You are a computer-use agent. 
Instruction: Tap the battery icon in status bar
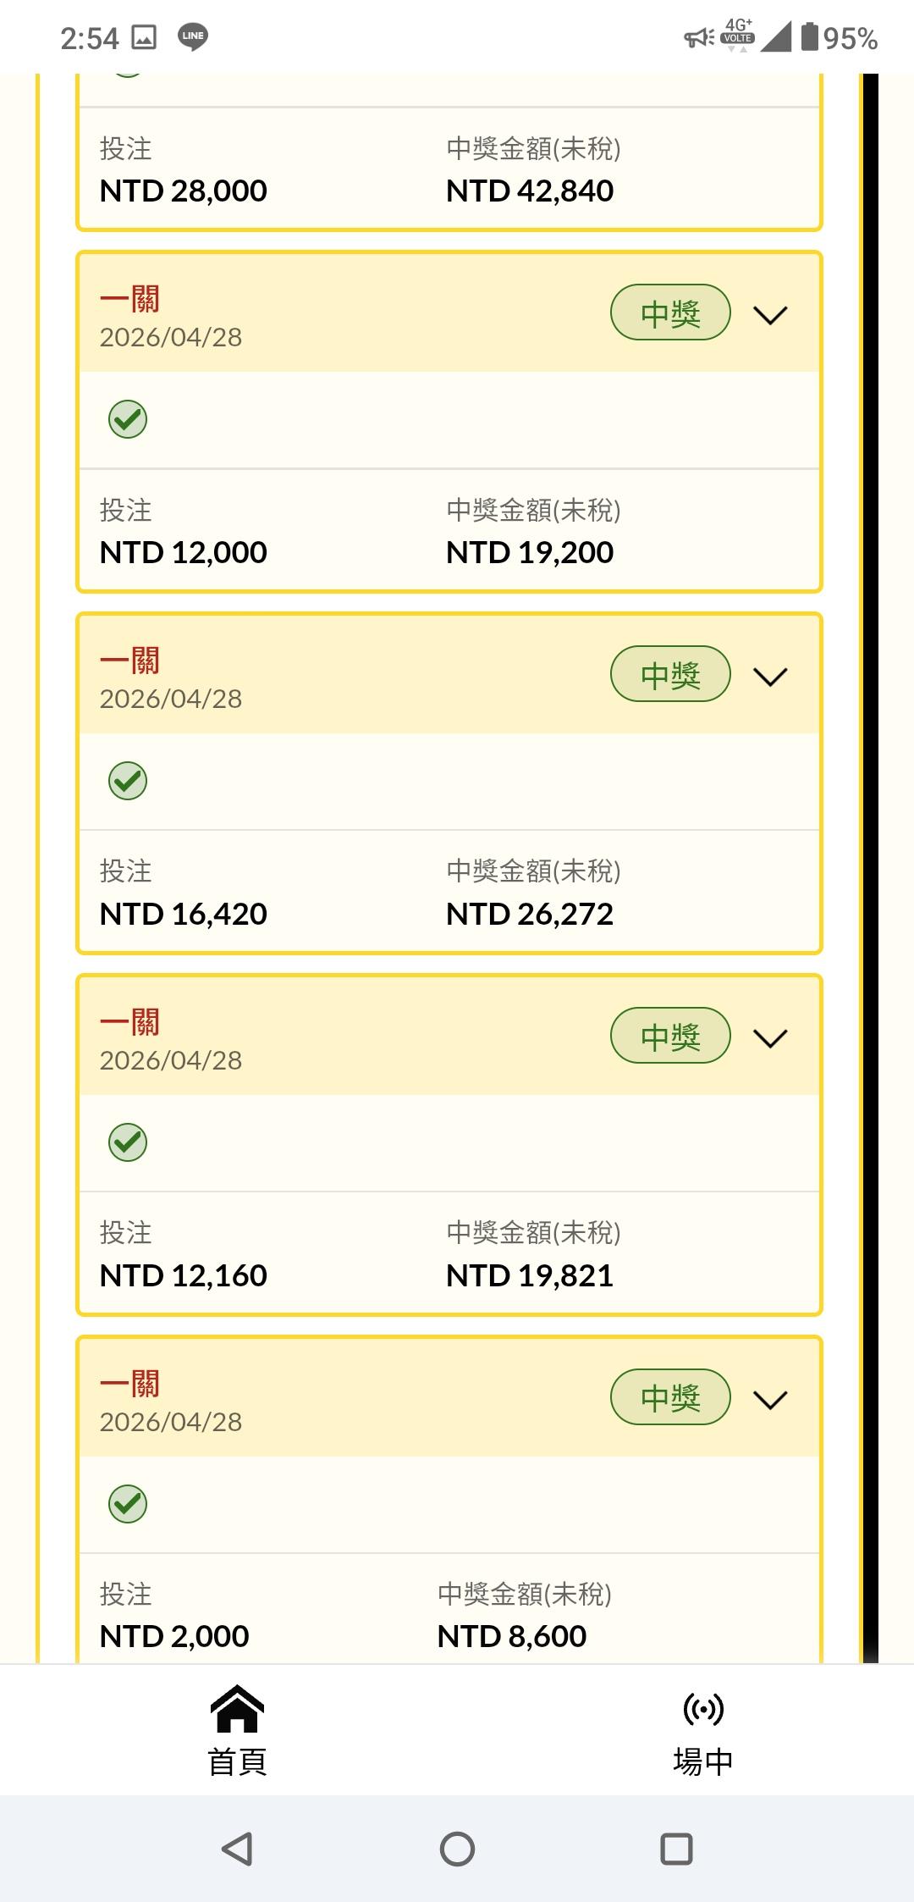tap(810, 36)
